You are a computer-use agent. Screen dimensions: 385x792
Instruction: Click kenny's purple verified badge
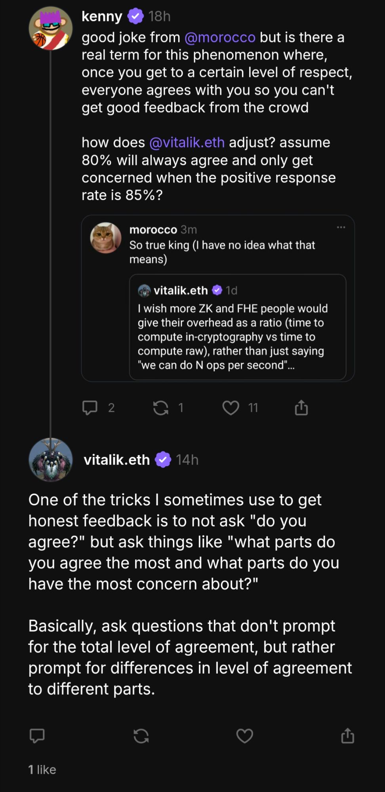(135, 16)
